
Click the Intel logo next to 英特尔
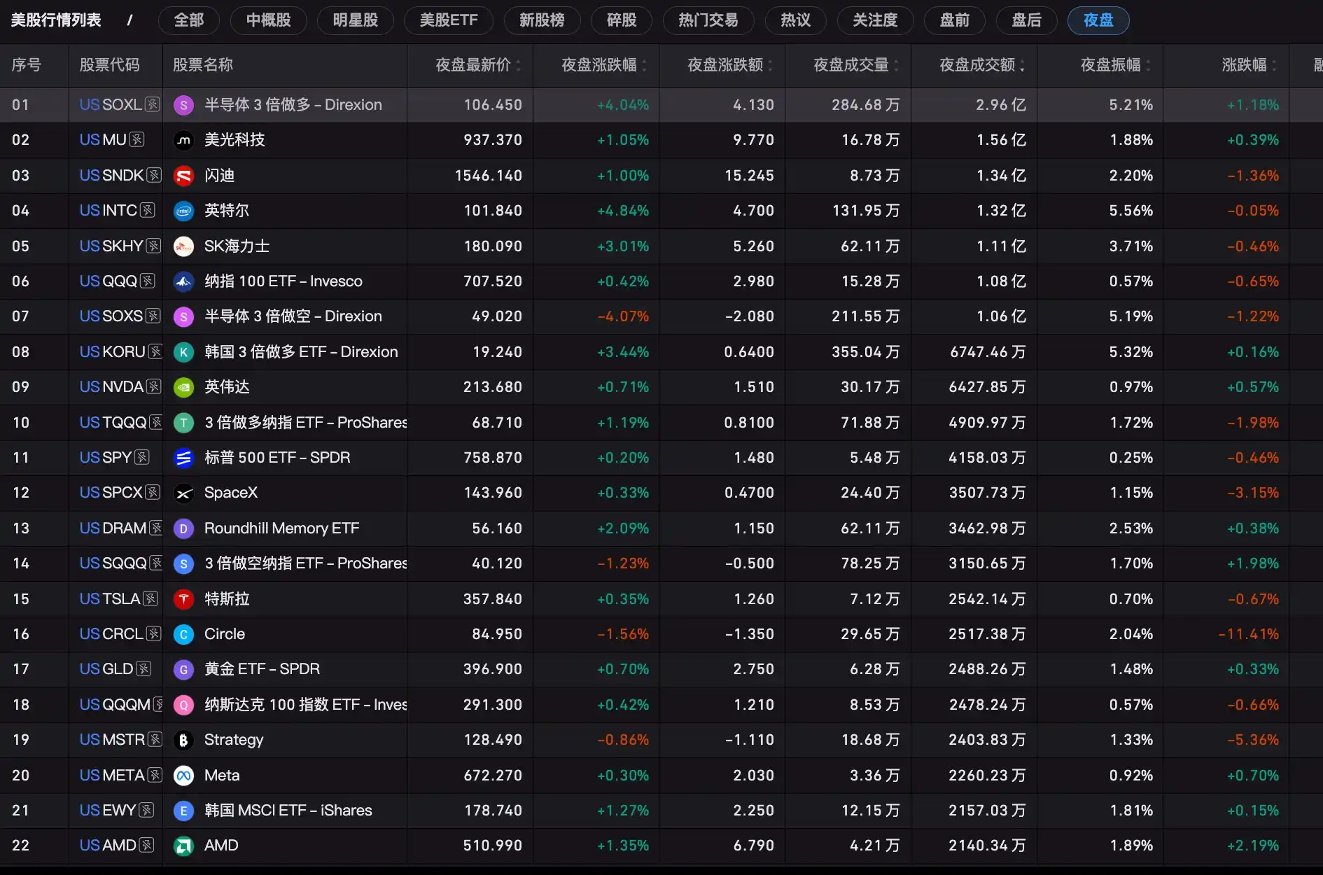[183, 211]
